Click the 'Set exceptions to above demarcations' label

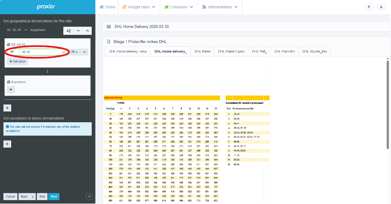point(34,118)
